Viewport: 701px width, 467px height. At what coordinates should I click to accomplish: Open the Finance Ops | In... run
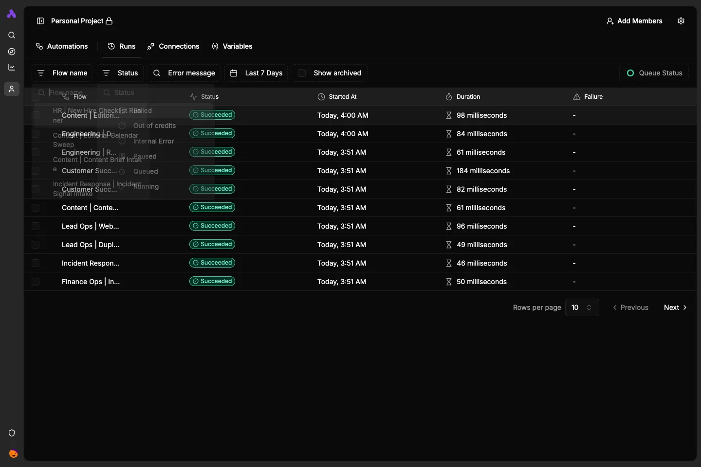pyautogui.click(x=91, y=282)
